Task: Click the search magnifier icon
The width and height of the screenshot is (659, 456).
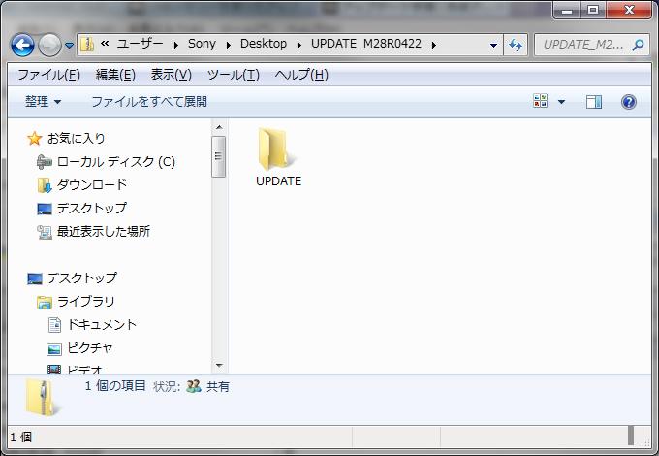Action: point(639,45)
